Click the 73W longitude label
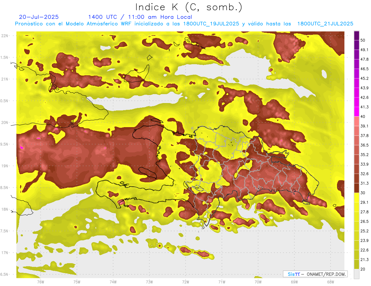The image size is (371, 286). coord(149,282)
